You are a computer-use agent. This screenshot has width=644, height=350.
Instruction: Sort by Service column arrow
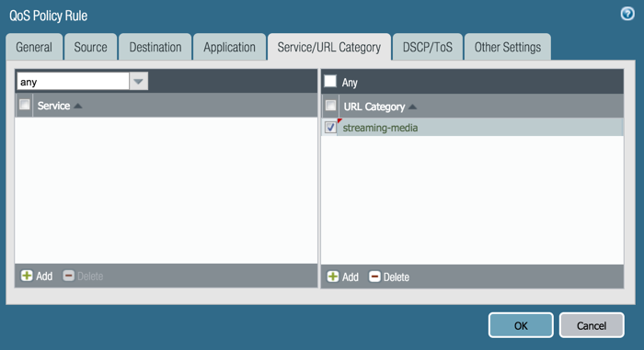[x=78, y=106]
